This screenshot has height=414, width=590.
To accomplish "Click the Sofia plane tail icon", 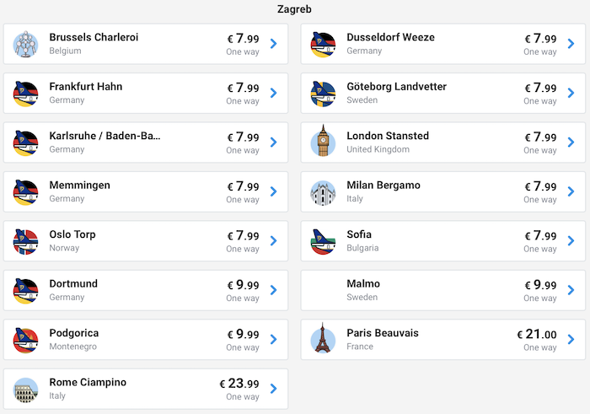I will coord(324,241).
